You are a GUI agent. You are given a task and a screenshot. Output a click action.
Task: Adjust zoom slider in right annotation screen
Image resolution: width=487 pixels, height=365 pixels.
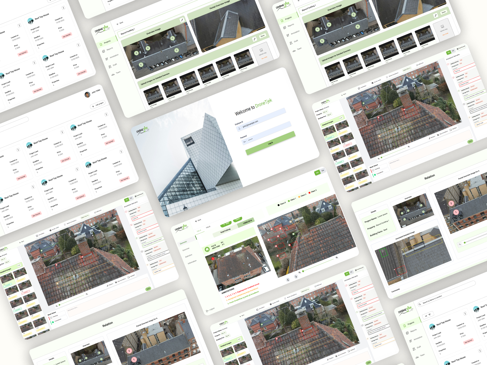click(x=394, y=152)
